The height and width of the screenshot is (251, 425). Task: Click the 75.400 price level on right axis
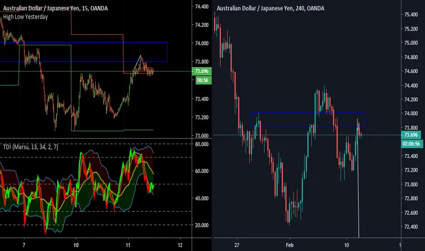(411, 15)
